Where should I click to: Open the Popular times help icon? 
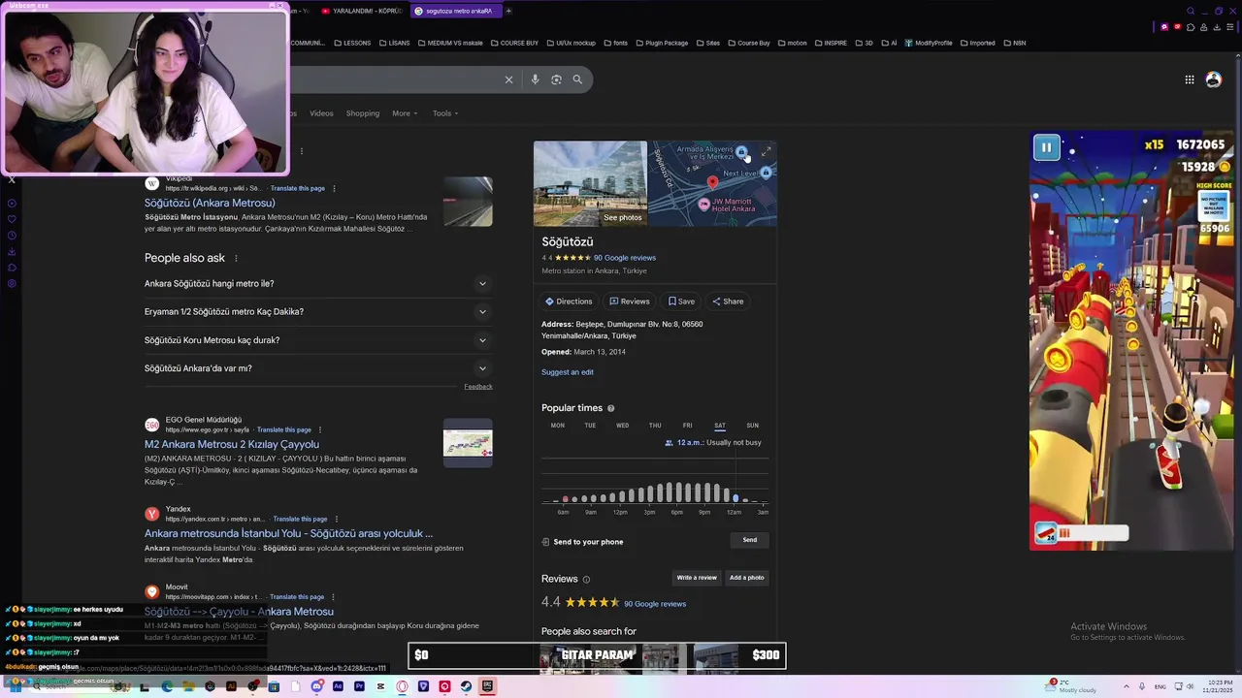pos(610,408)
